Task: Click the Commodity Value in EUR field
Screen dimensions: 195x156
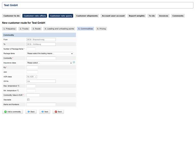Action: [x=33, y=95]
